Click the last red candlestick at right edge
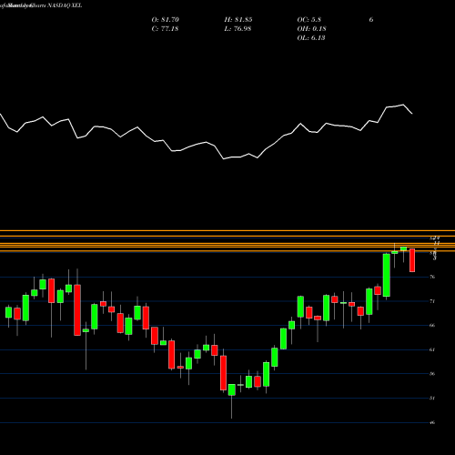The height and width of the screenshot is (455, 455). [412, 260]
